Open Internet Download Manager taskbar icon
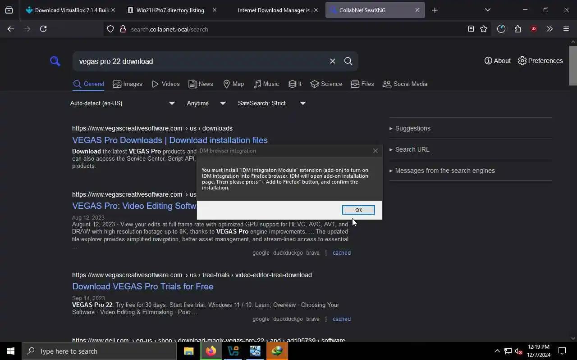The width and height of the screenshot is (577, 360). [277, 351]
